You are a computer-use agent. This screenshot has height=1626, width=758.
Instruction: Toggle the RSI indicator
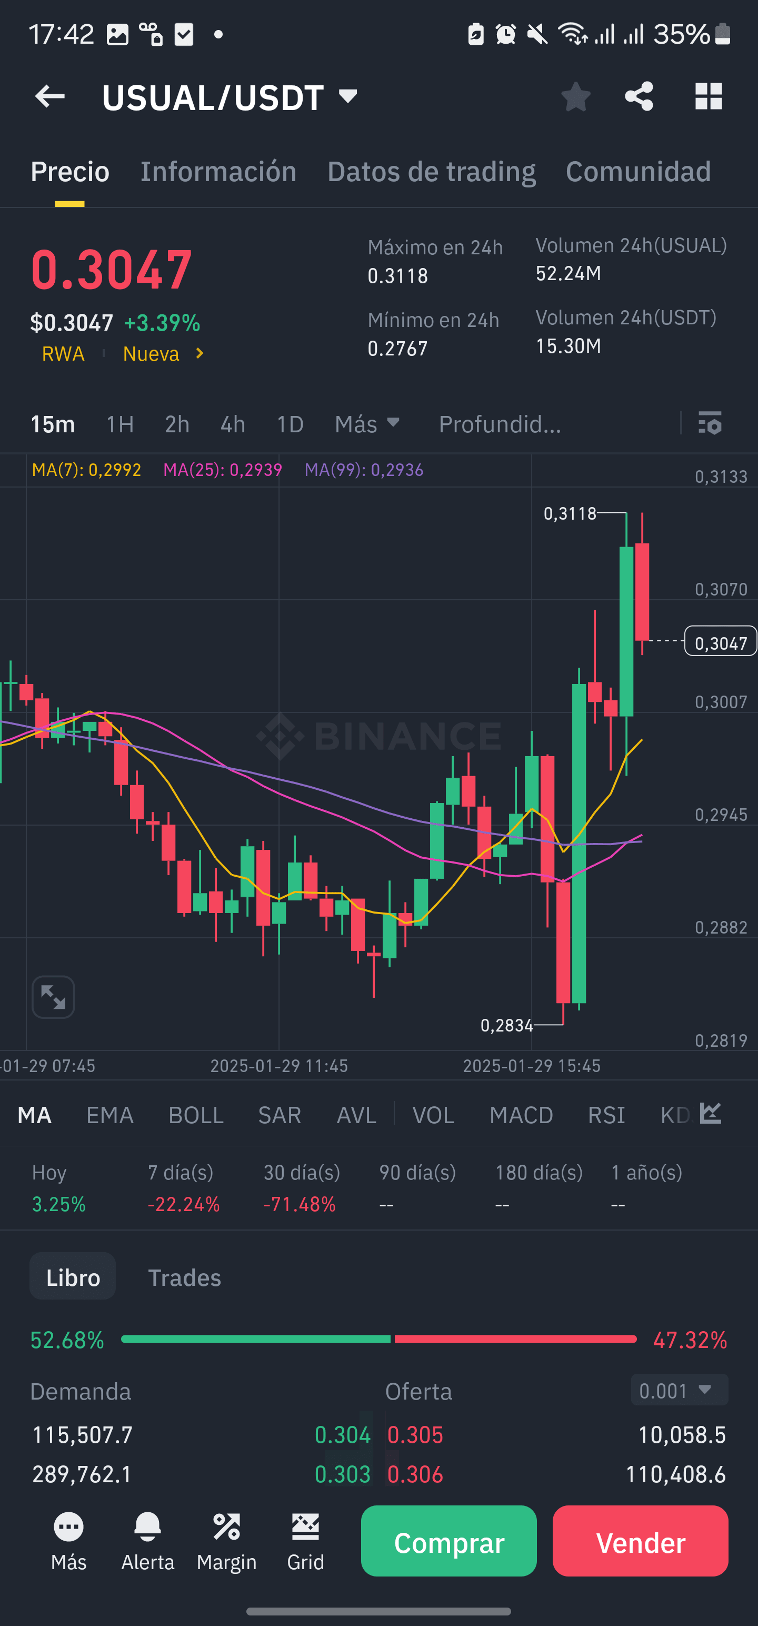click(x=606, y=1115)
